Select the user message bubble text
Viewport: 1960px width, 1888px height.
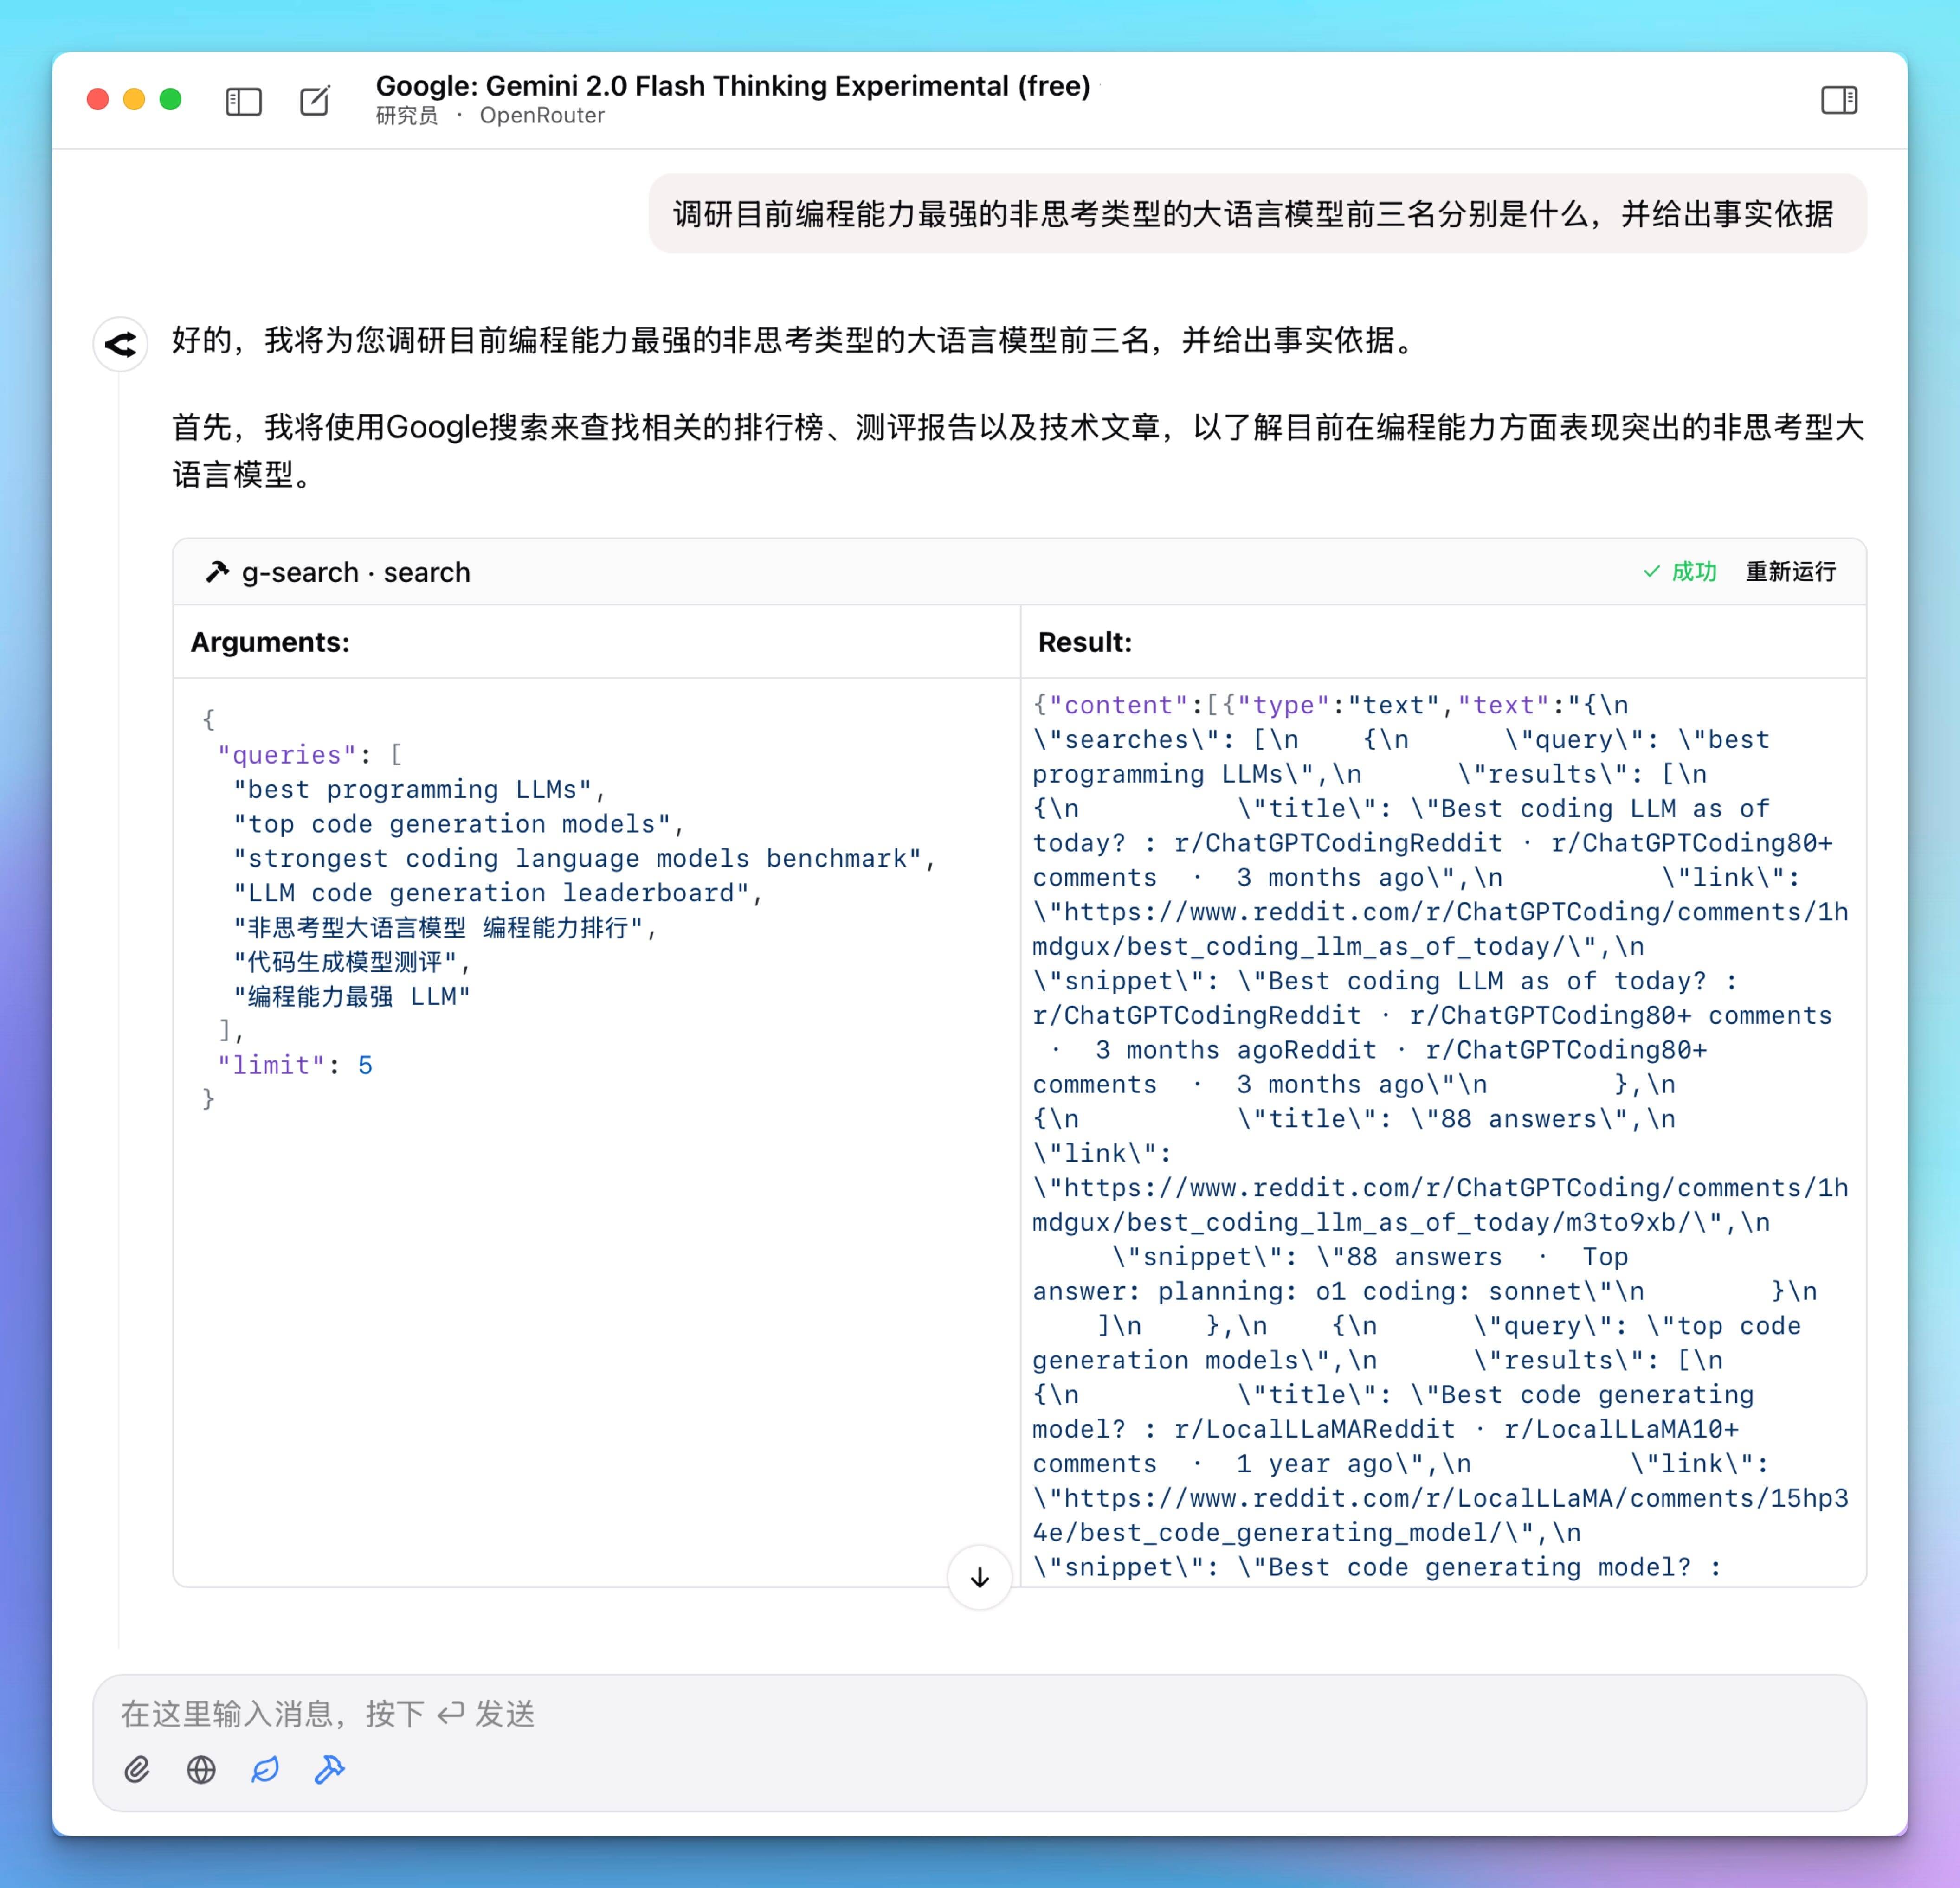[x=1253, y=214]
